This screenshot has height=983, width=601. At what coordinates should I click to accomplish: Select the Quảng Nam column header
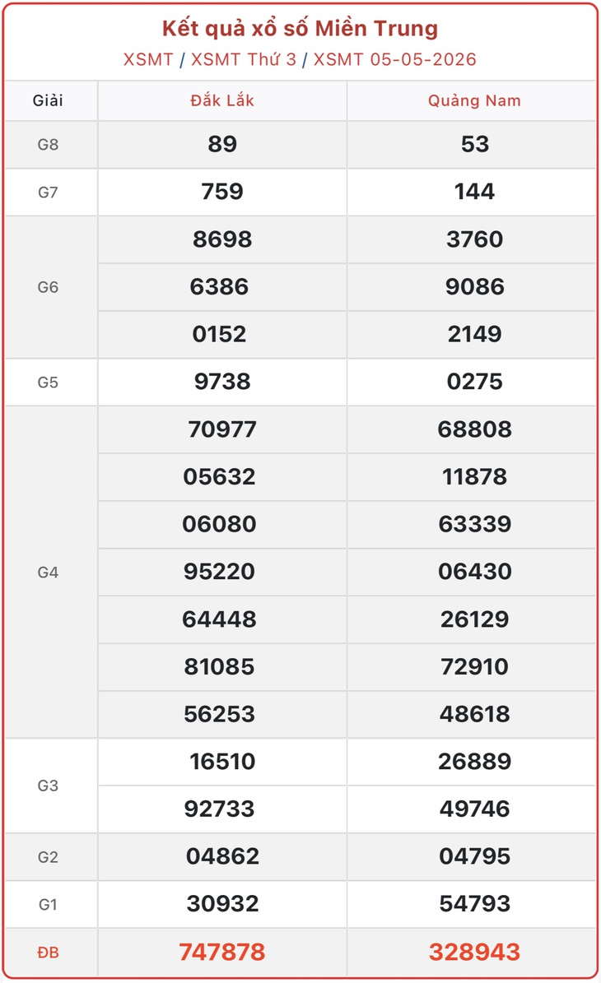[474, 100]
